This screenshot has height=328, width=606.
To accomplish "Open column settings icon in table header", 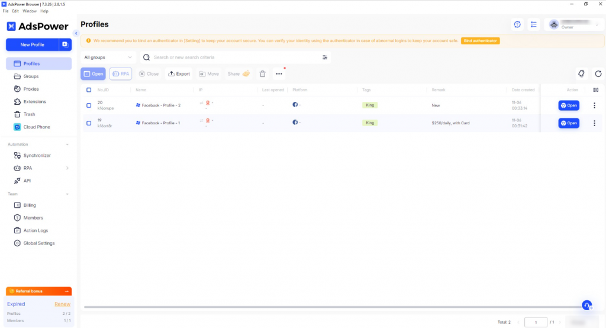I will [x=595, y=90].
